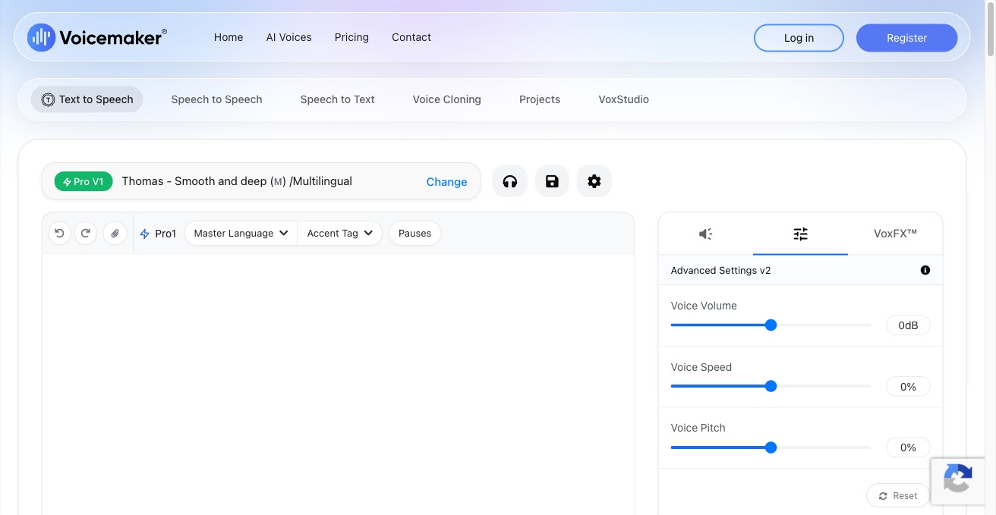Switch to Speech to Speech tab
The width and height of the screenshot is (996, 515).
pos(216,99)
